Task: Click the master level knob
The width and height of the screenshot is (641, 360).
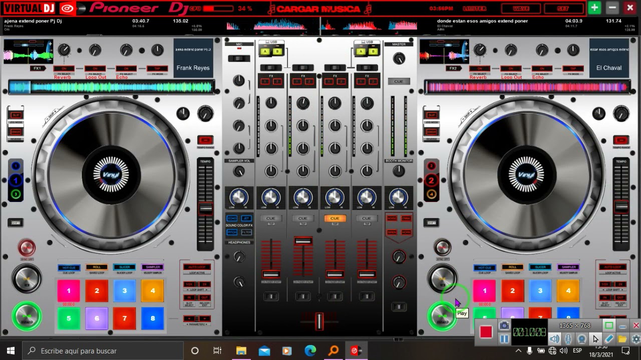Action: coord(399,58)
